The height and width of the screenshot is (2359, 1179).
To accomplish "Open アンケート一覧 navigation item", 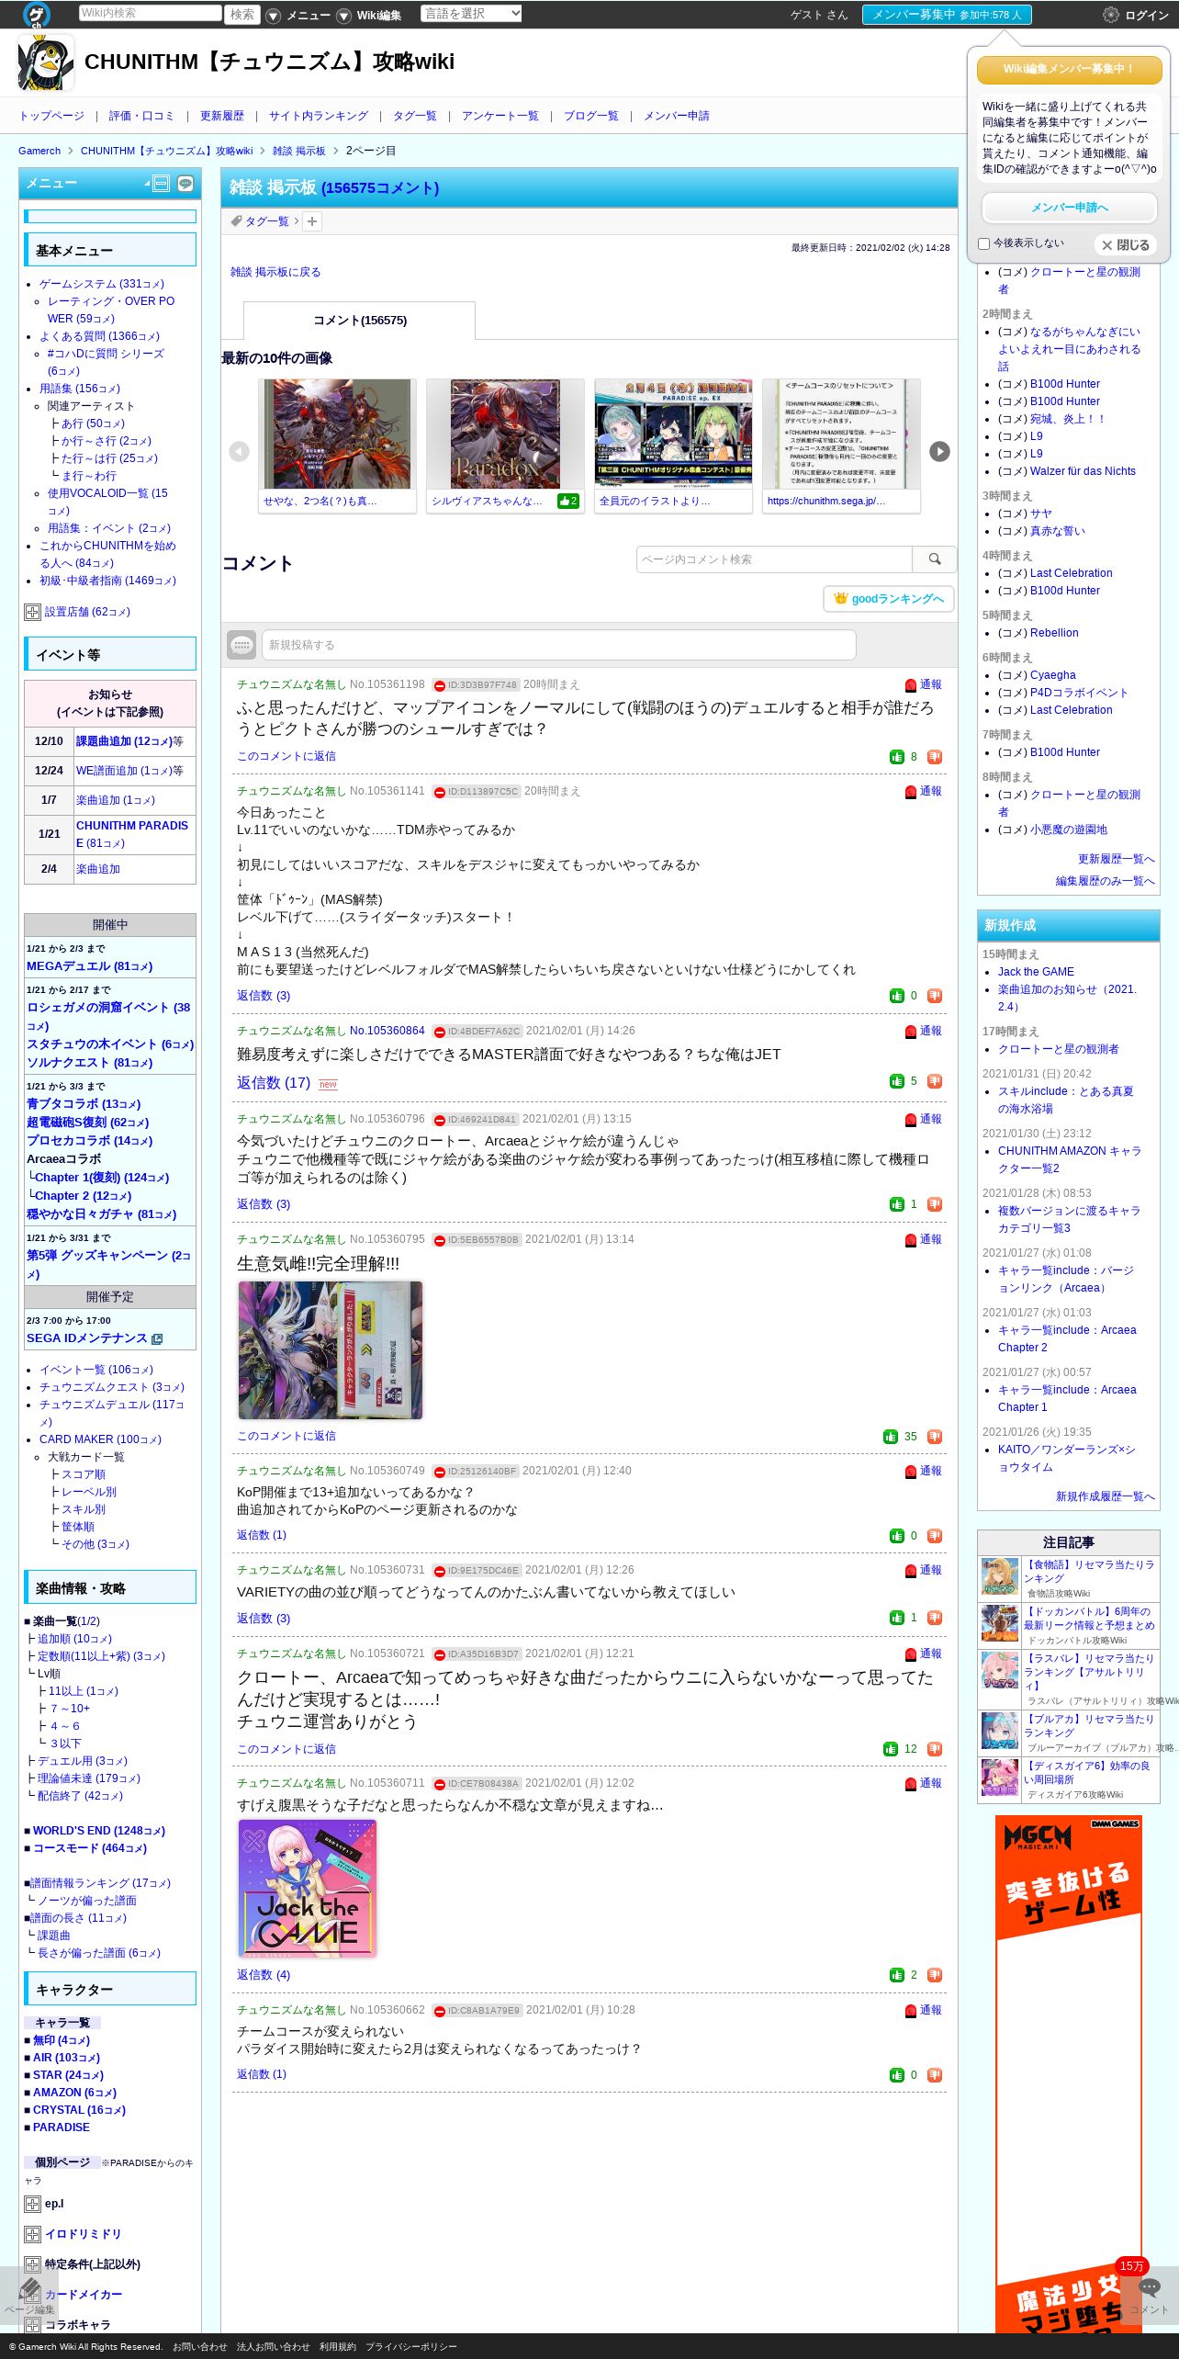I will 500,116.
